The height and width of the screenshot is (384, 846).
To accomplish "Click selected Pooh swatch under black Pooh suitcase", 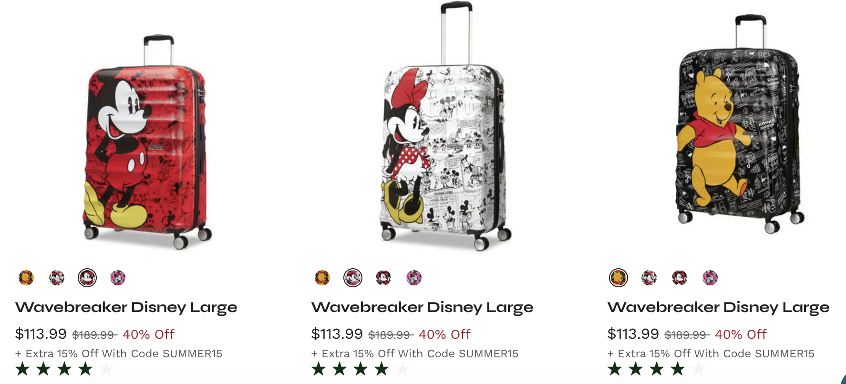I will [x=619, y=277].
